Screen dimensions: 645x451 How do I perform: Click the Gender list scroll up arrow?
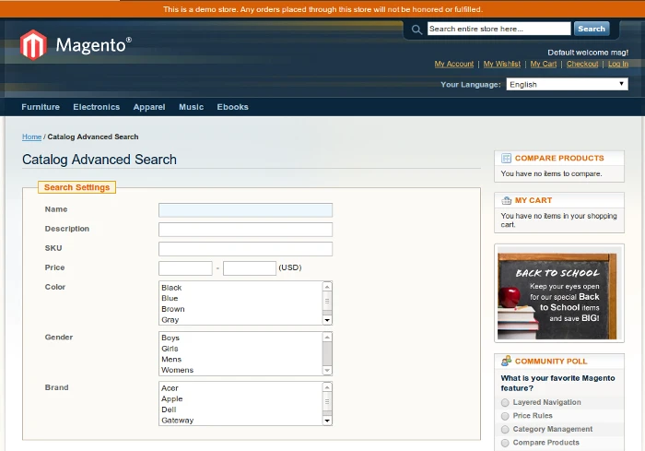[x=327, y=338]
